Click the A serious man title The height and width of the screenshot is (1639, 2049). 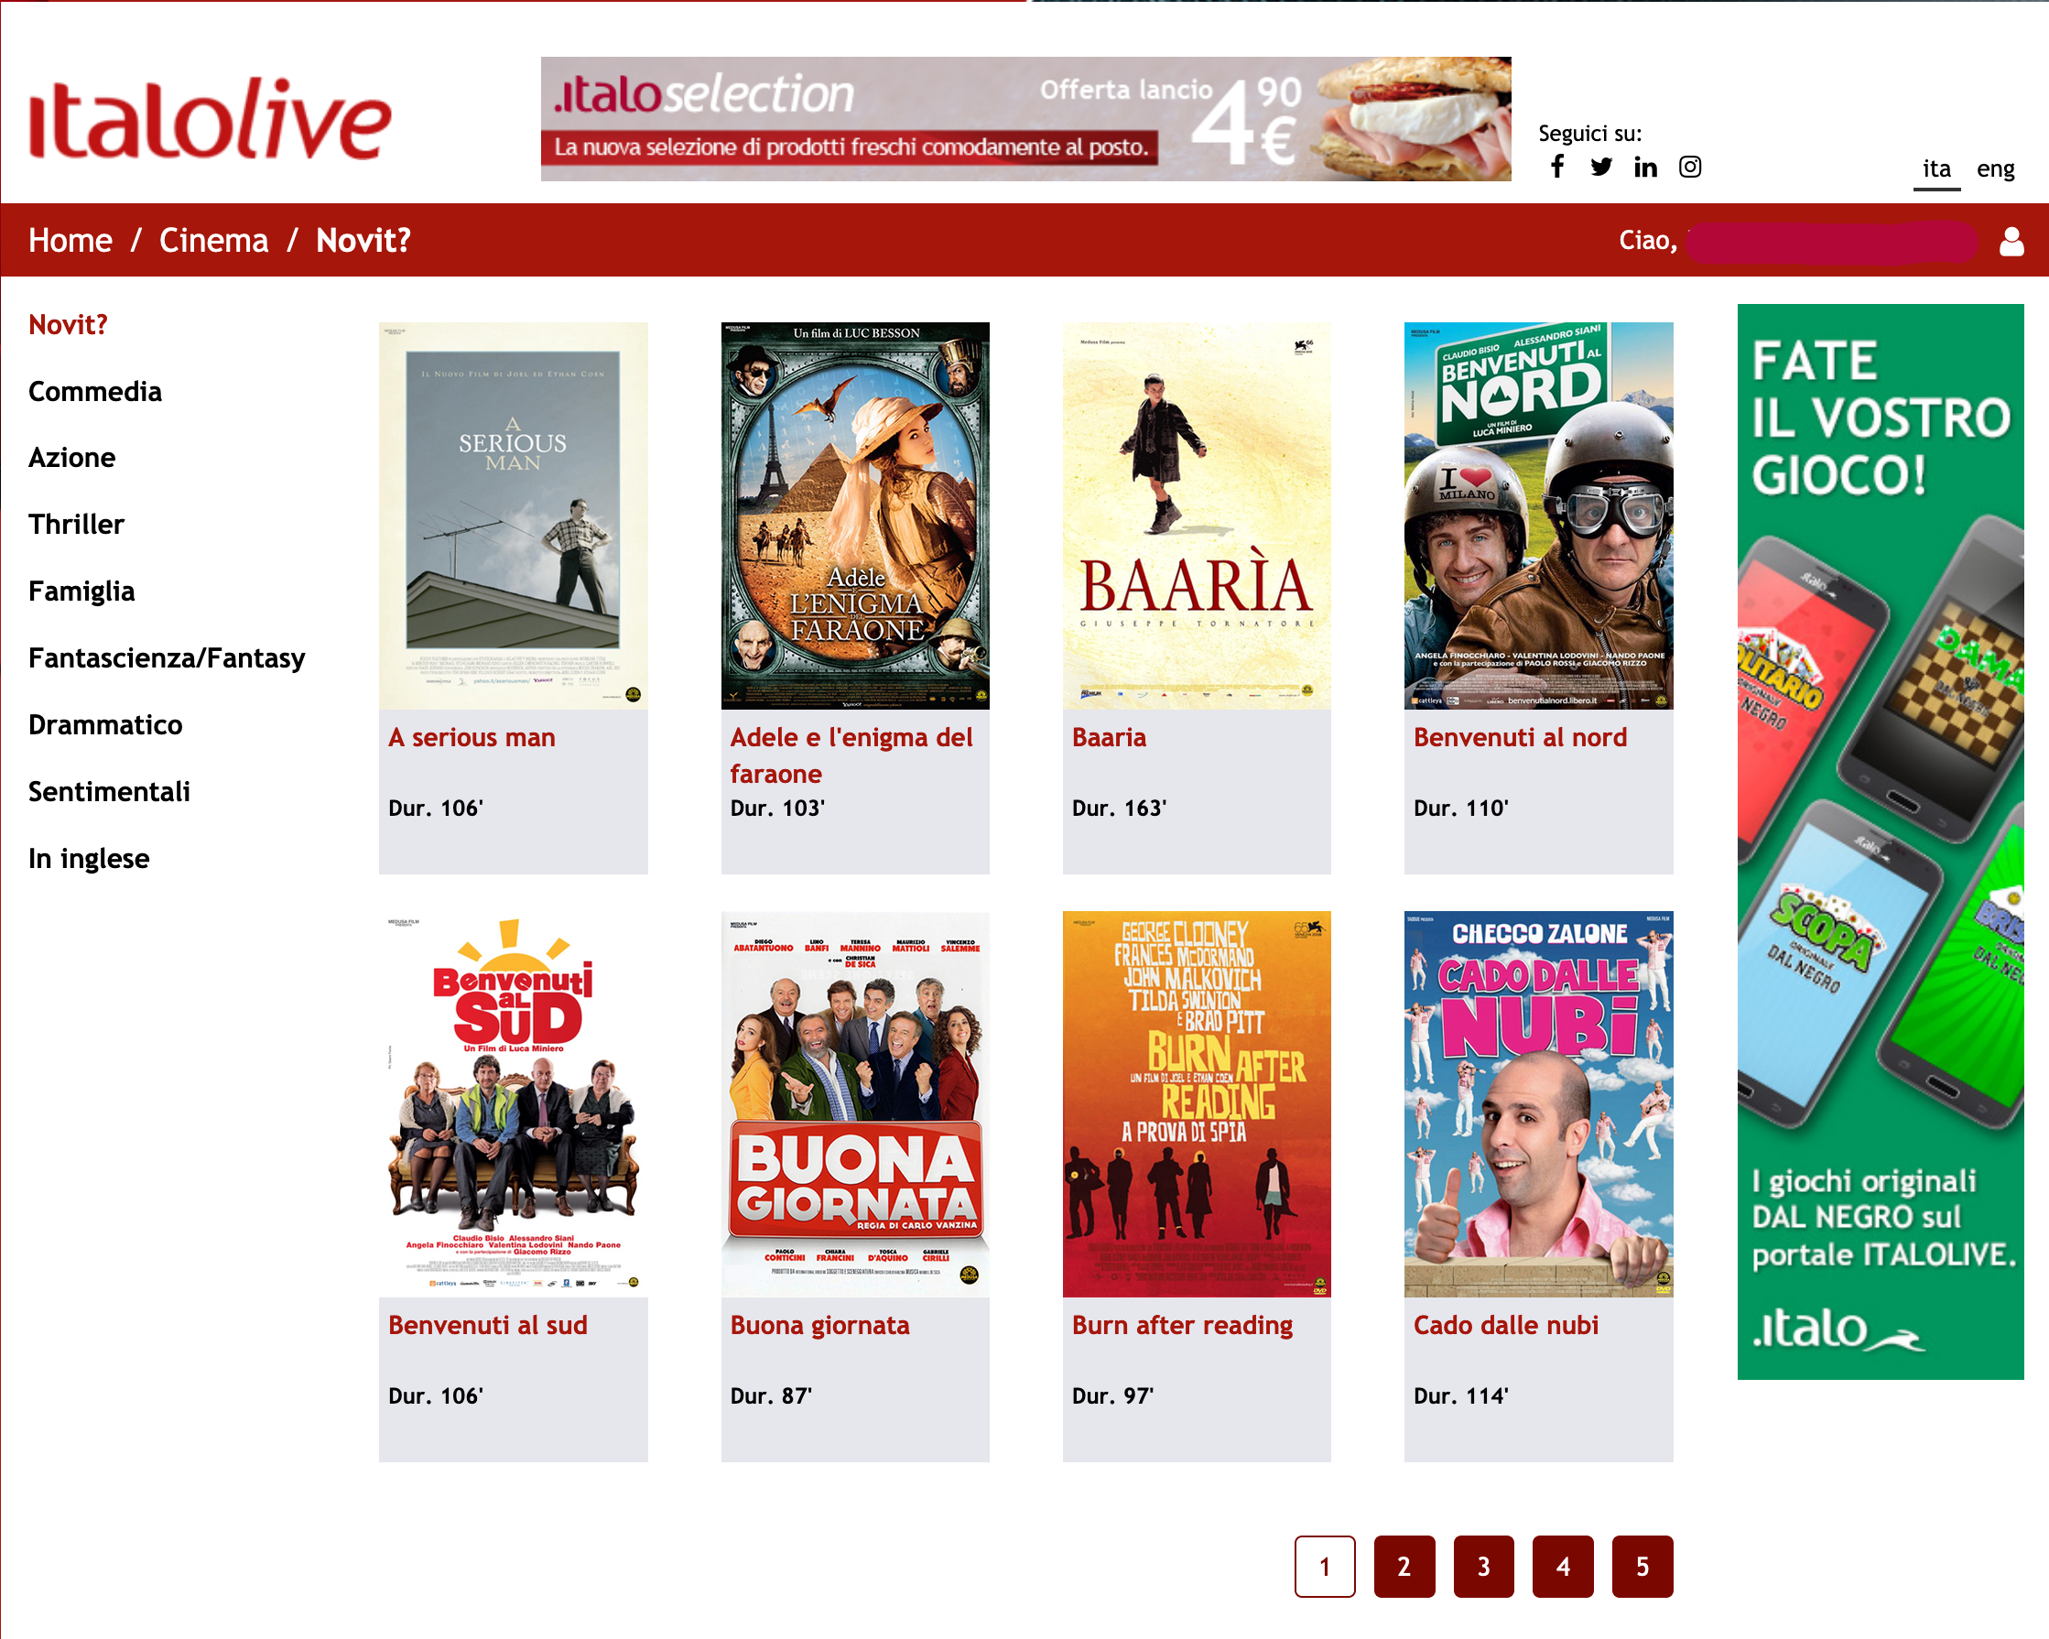[x=472, y=737]
